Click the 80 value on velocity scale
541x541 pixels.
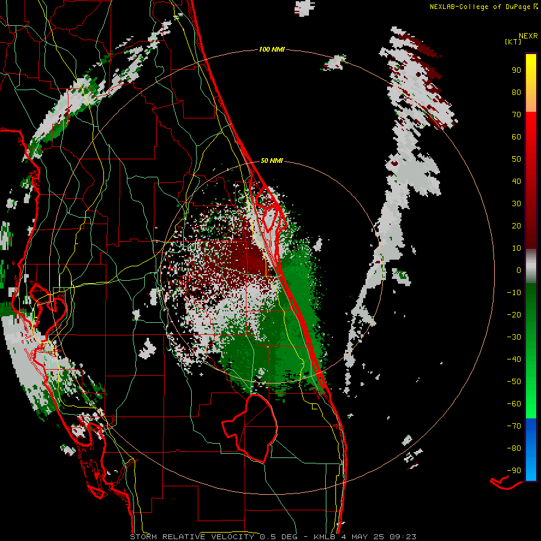pyautogui.click(x=516, y=92)
